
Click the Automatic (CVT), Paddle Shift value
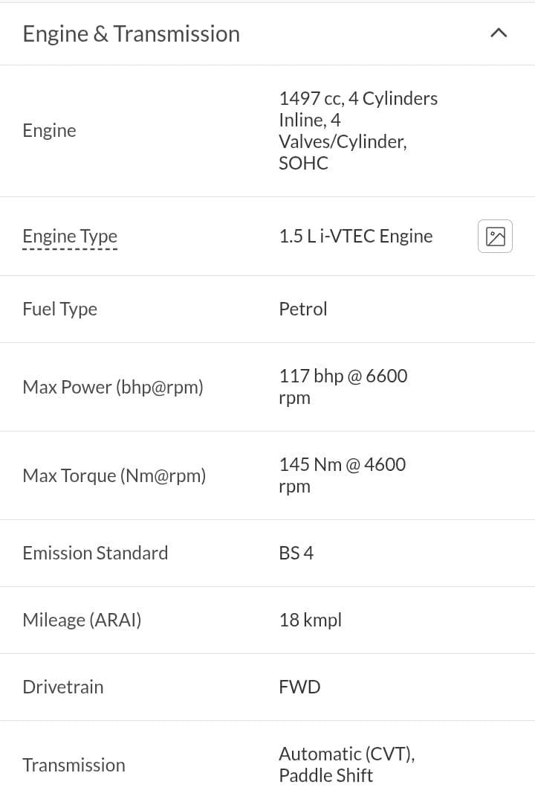point(346,765)
